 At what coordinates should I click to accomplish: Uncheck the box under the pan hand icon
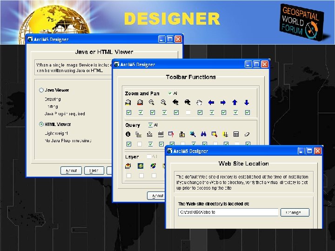pyautogui.click(x=200, y=112)
